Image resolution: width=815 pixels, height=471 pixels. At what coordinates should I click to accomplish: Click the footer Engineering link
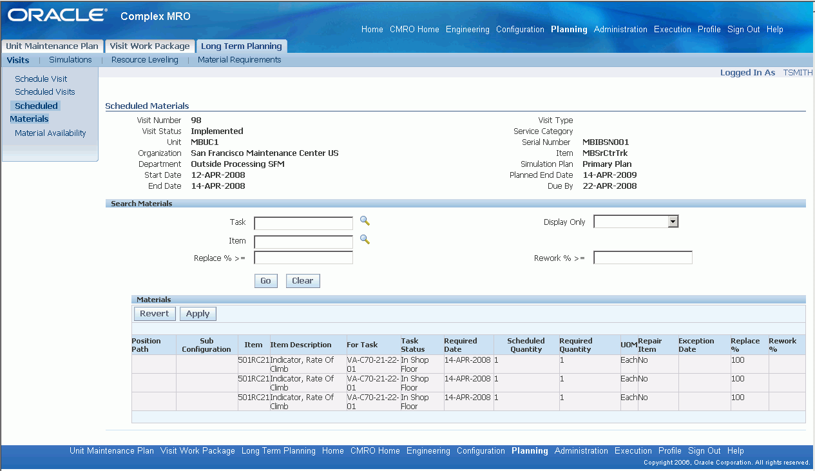(x=428, y=451)
